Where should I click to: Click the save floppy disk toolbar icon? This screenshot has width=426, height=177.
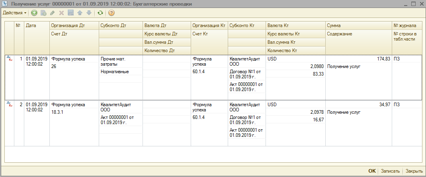point(70,13)
